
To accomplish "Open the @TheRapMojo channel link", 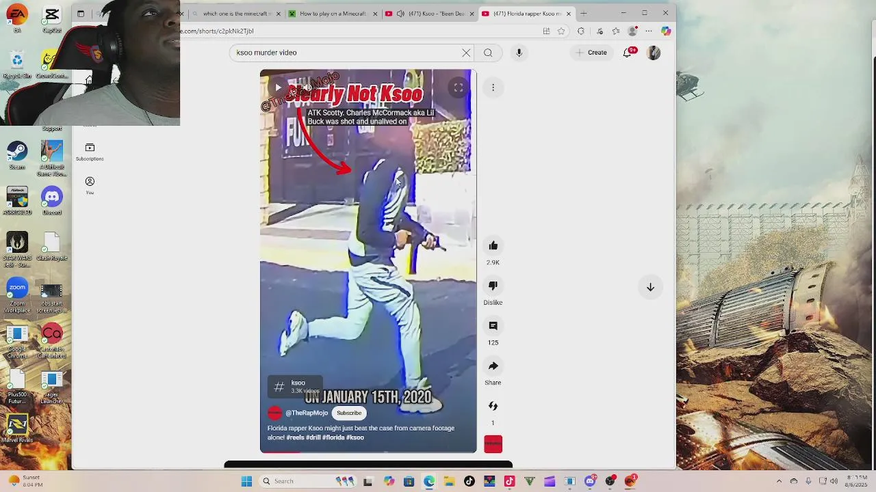I will [306, 413].
